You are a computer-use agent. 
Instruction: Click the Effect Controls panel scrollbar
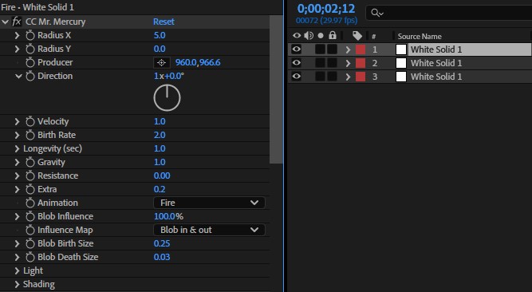point(276,89)
